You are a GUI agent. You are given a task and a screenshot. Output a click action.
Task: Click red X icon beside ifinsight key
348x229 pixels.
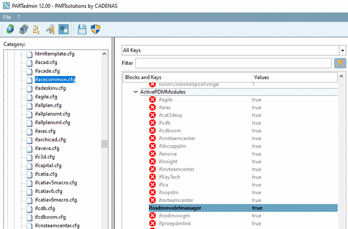pyautogui.click(x=153, y=161)
